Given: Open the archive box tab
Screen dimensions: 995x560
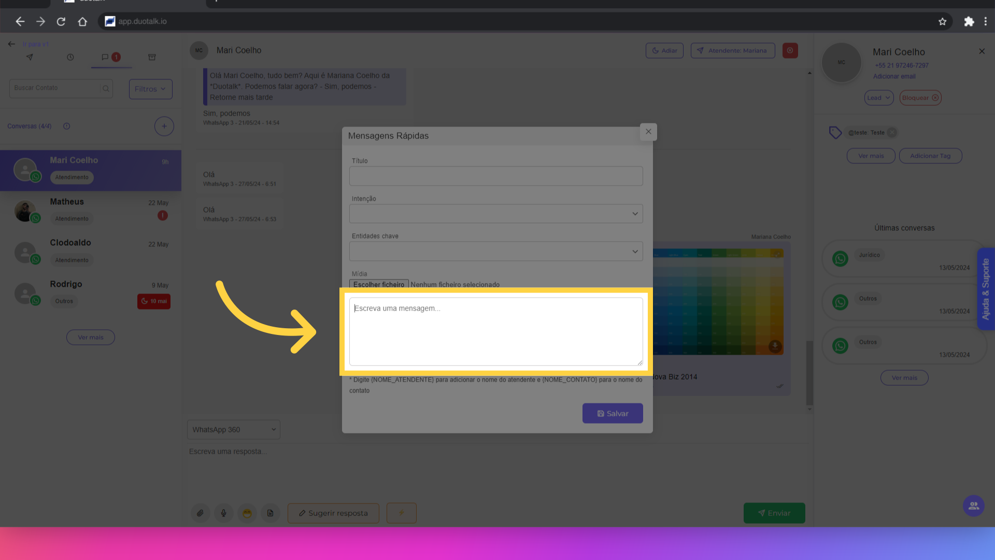Looking at the screenshot, I should 152,57.
